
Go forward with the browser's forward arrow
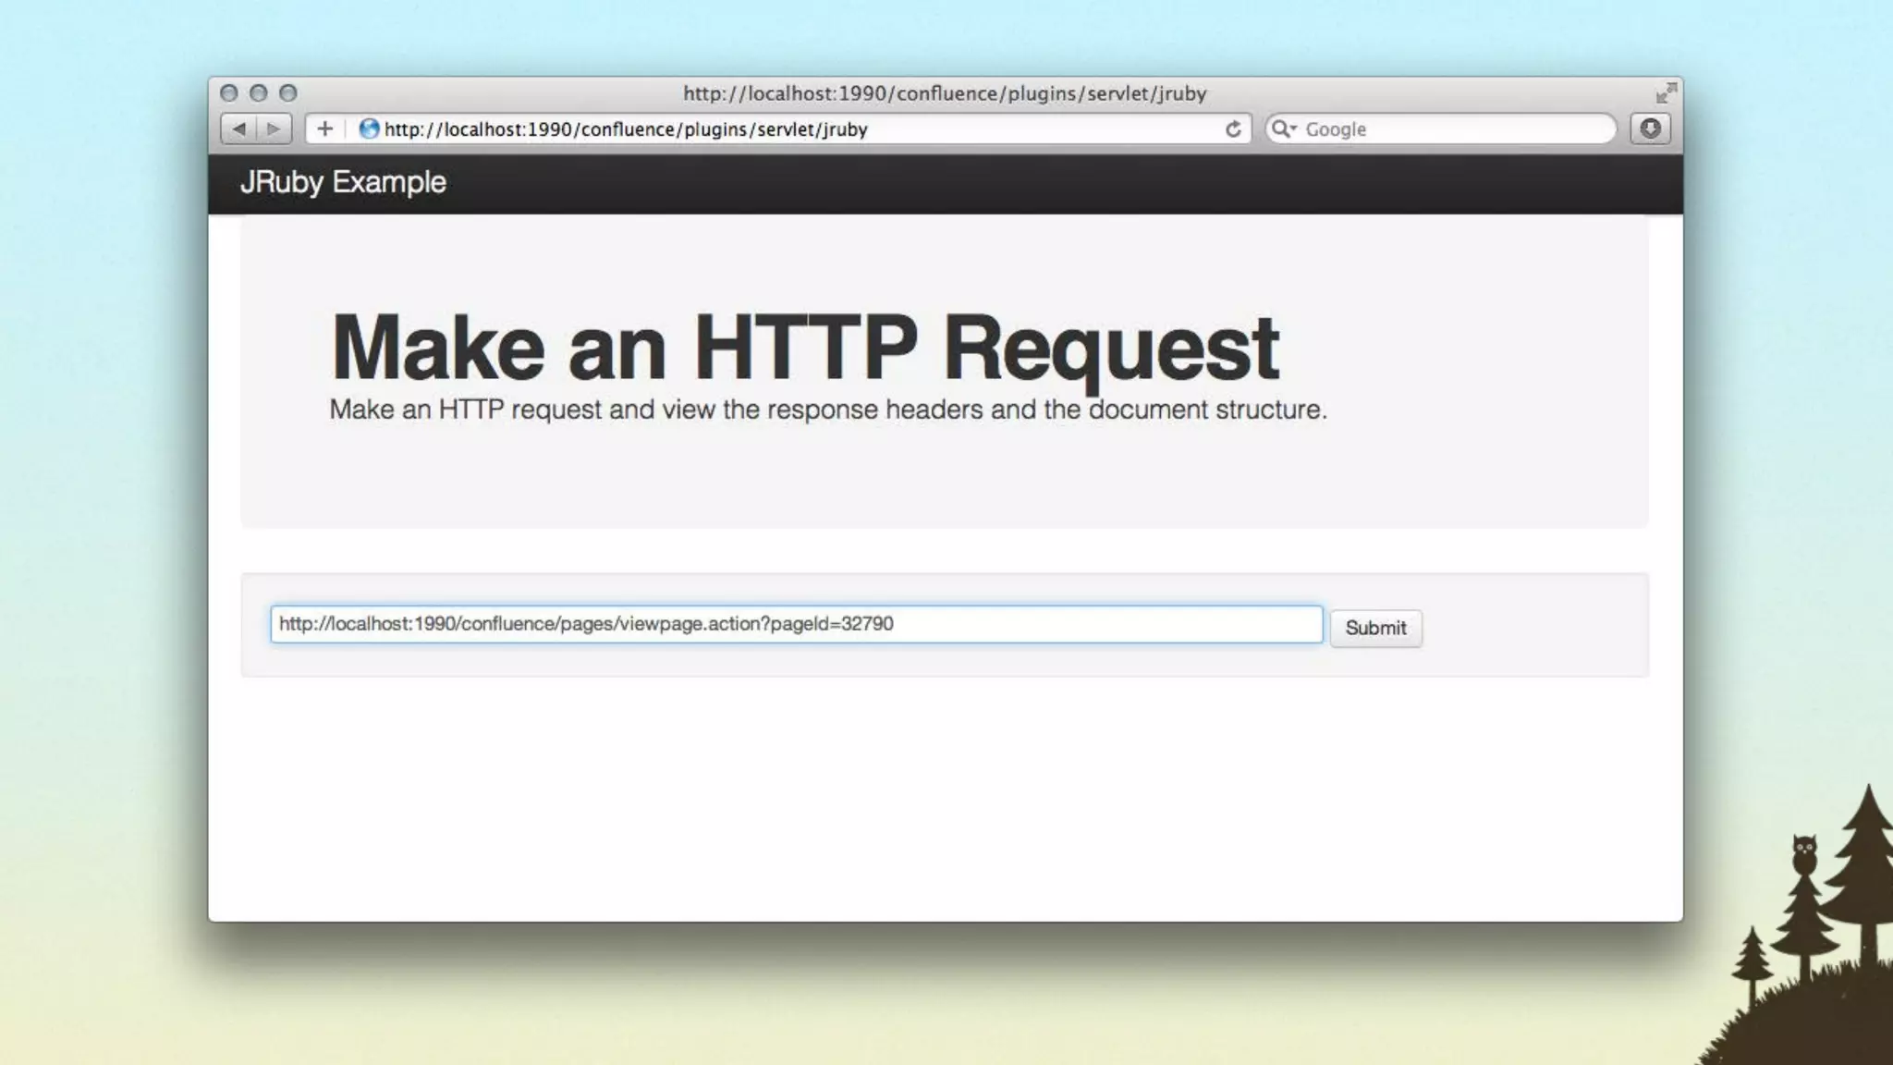[274, 129]
